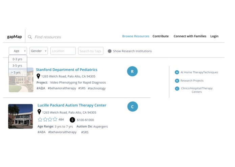Click the dollar sign price icon
235x167 pixels.
(x=72, y=120)
